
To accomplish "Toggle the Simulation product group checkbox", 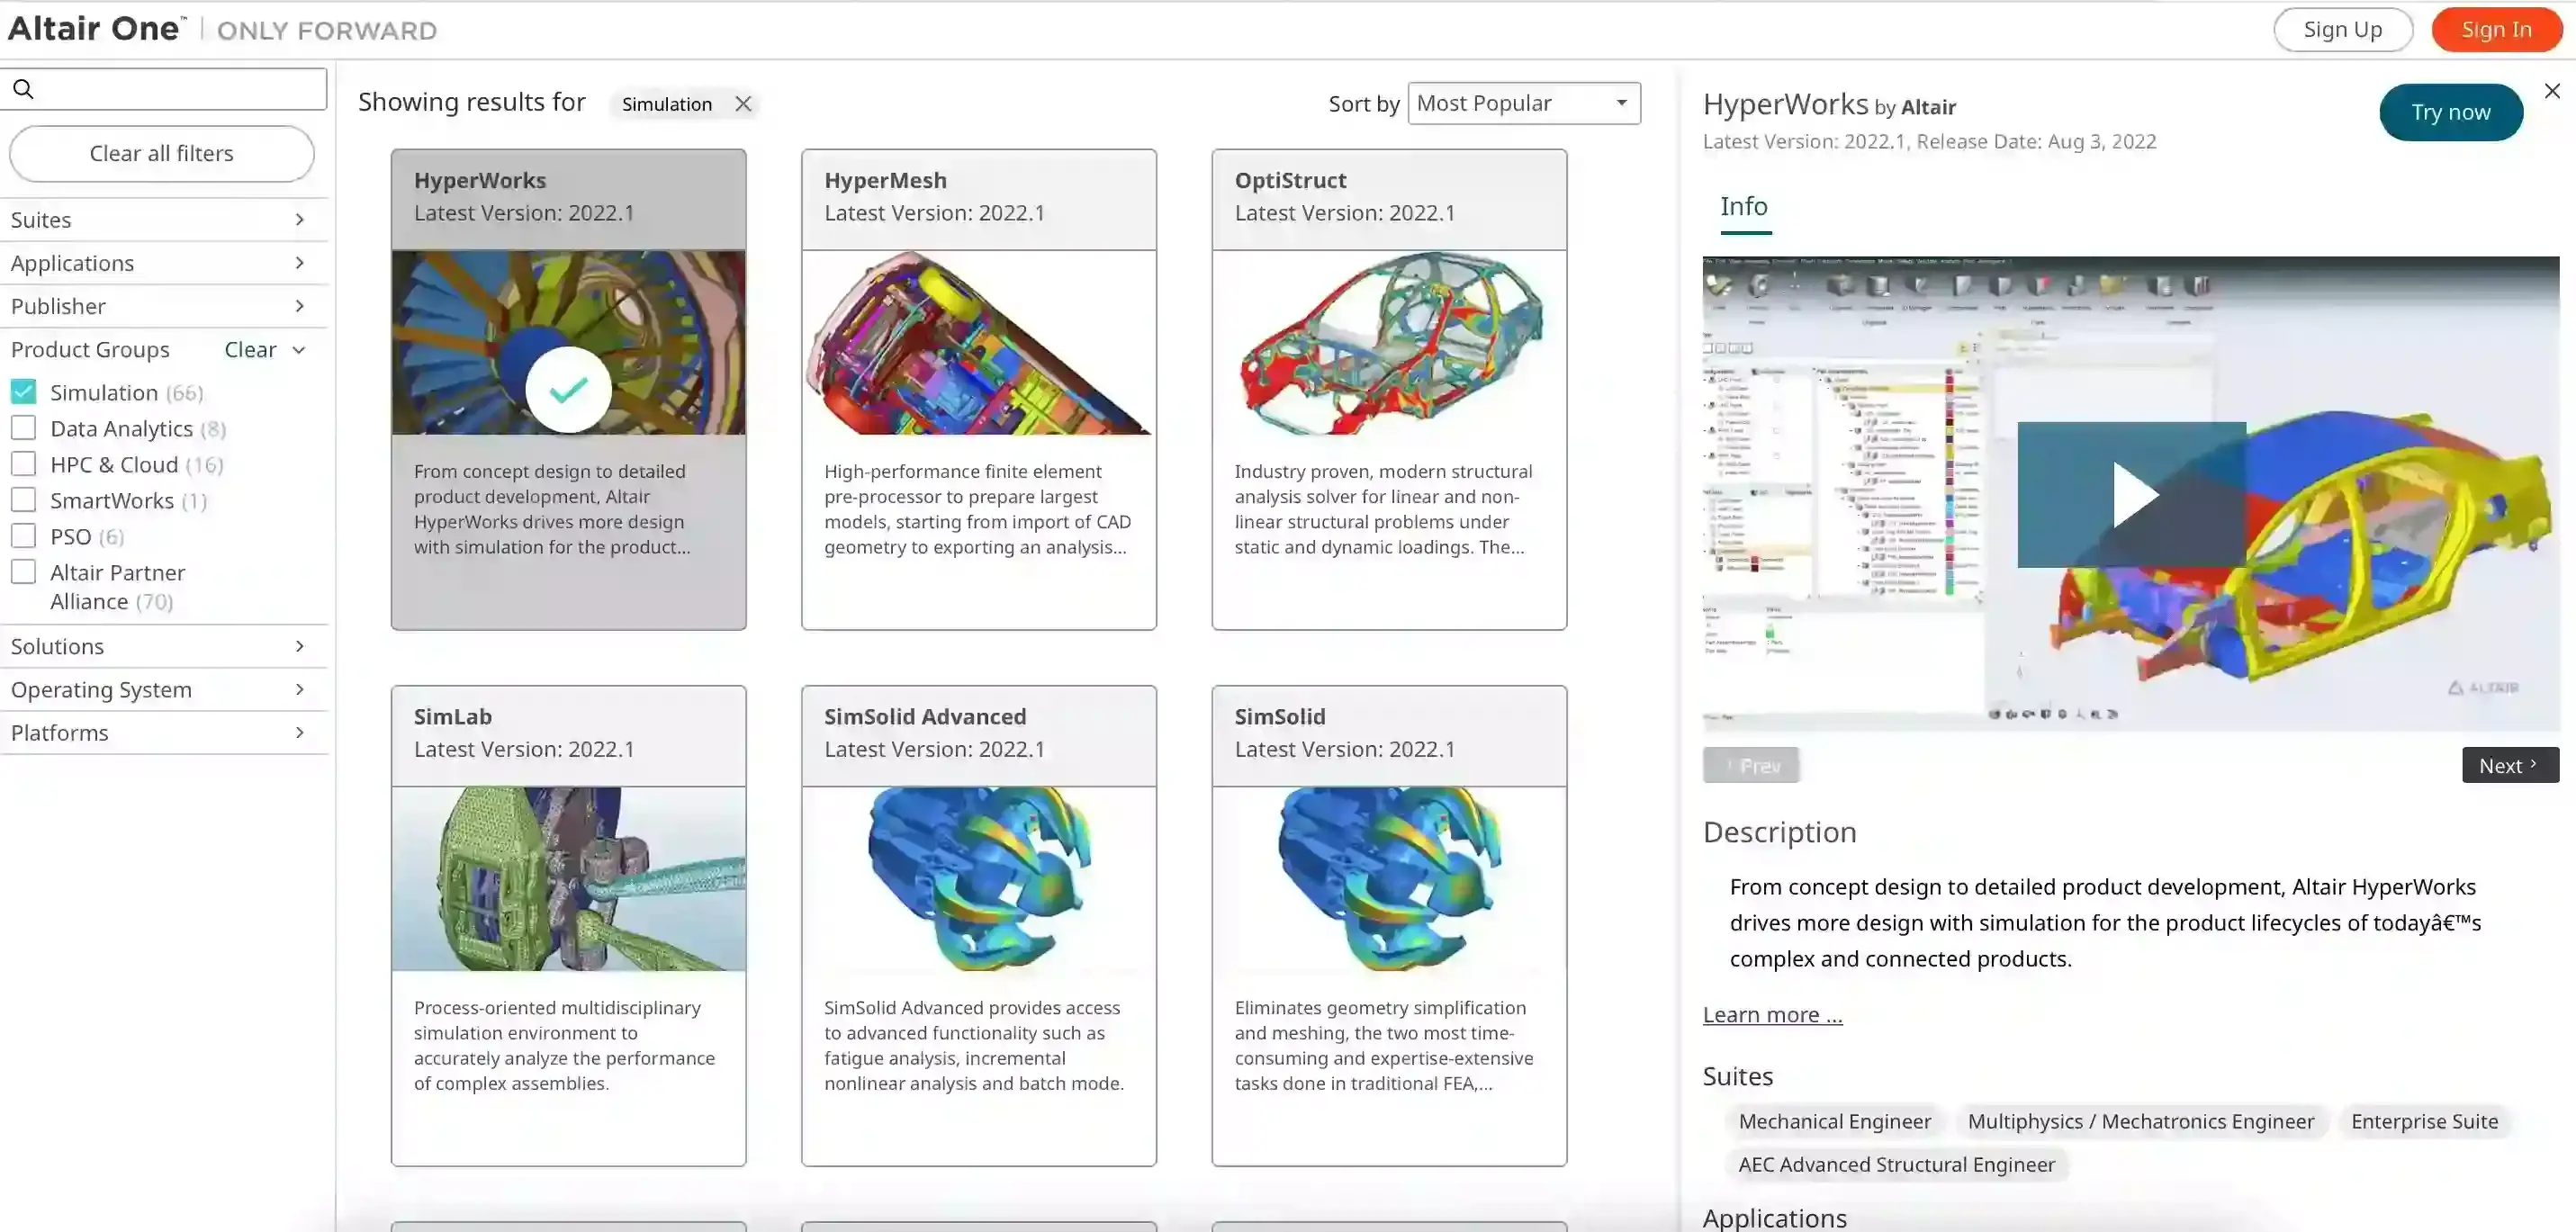I will (23, 391).
